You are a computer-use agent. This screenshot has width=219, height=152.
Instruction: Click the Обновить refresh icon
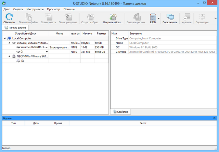tap(9, 17)
